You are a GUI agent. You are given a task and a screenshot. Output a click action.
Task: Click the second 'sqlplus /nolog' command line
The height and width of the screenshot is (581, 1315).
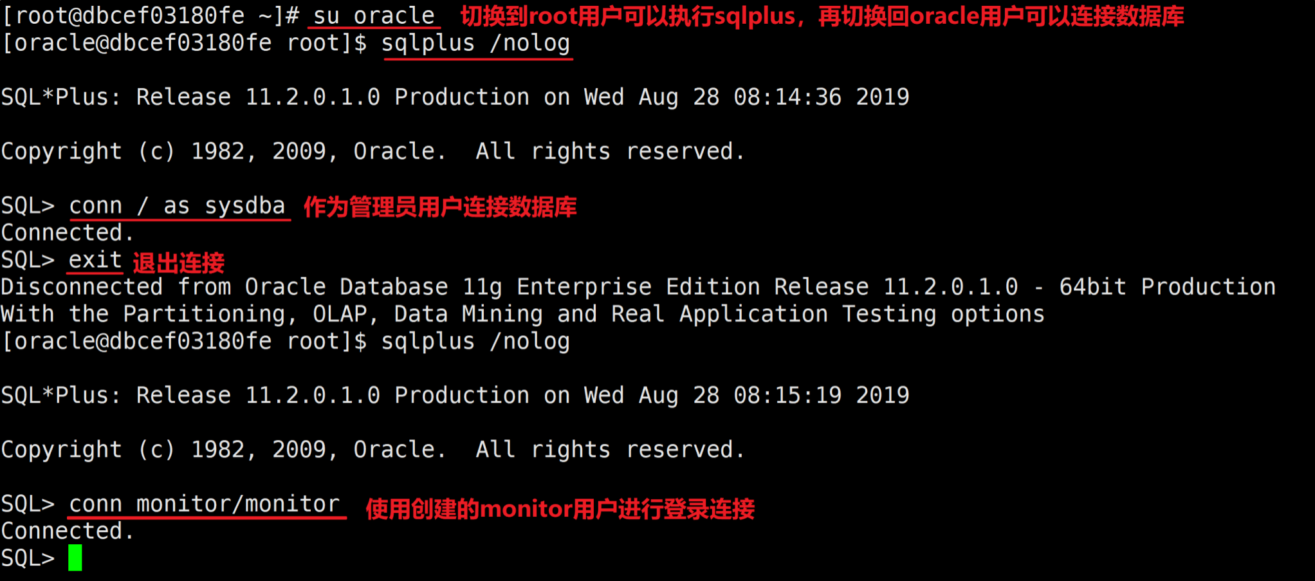pyautogui.click(x=476, y=341)
